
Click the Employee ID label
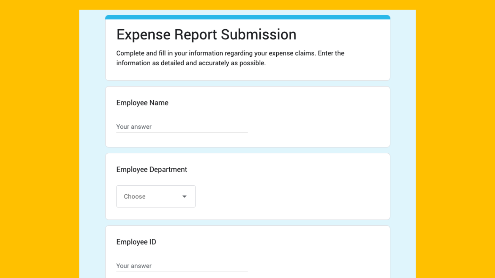pos(136,242)
